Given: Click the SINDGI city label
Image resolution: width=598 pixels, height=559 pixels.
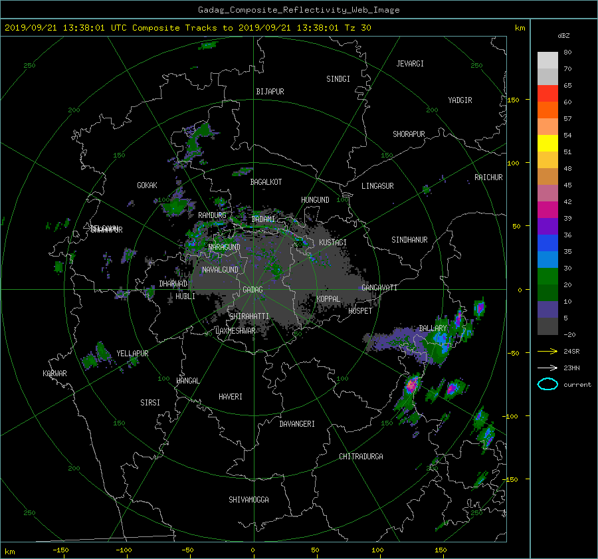Looking at the screenshot, I should click(338, 79).
